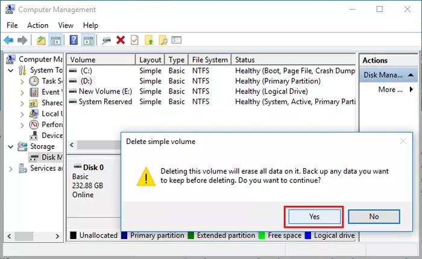
Task: Sort by the Layout column header
Action: (x=150, y=60)
